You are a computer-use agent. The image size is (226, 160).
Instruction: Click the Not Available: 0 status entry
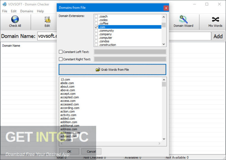pyautogui.click(x=177, y=158)
